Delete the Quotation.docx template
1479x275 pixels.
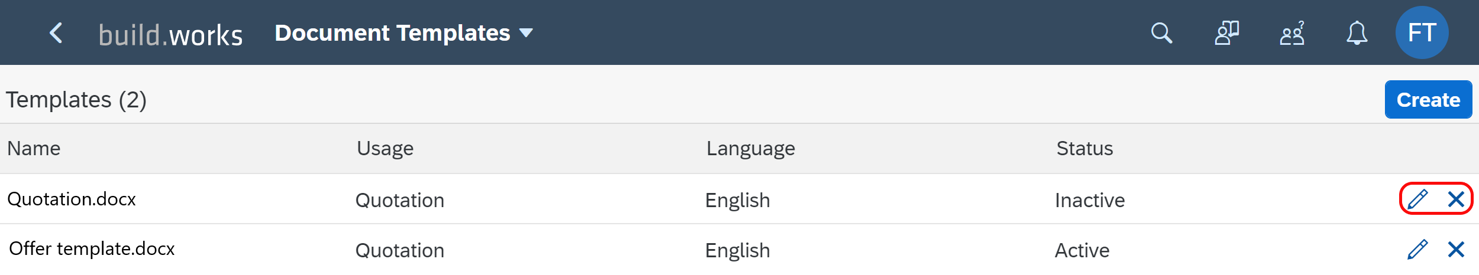click(x=1456, y=199)
